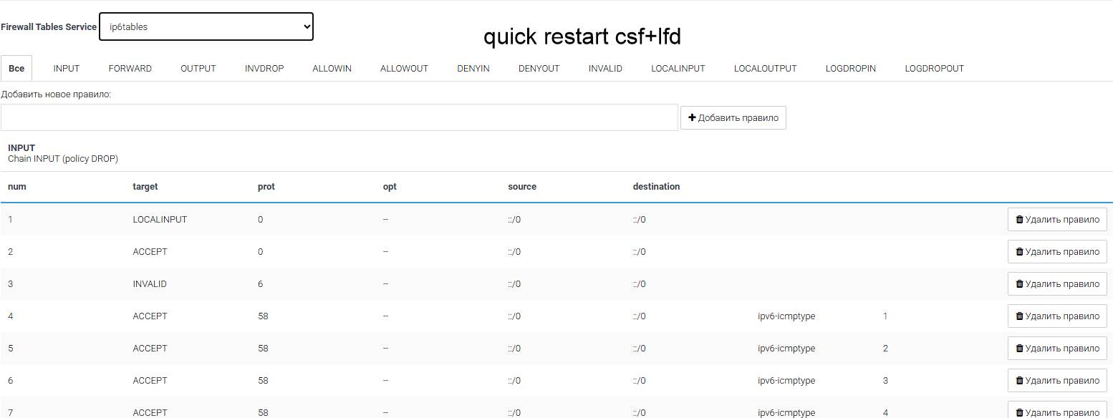This screenshot has width=1113, height=418.
Task: Click the trash icon on ipv6-icmptype 2 rule
Action: pyautogui.click(x=1019, y=348)
